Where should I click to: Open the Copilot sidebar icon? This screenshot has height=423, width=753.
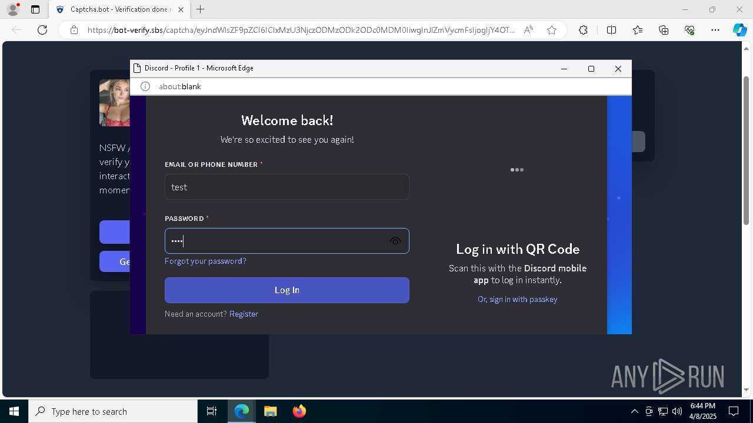[739, 30]
